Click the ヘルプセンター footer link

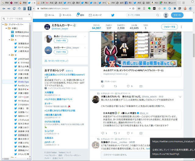tap(51, 155)
